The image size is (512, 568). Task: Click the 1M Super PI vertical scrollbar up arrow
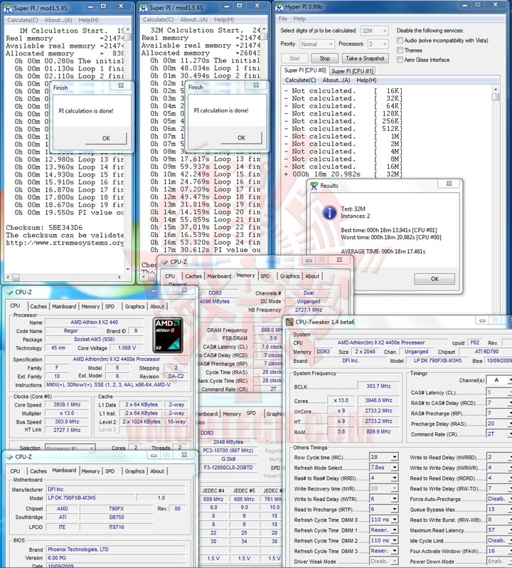(128, 30)
